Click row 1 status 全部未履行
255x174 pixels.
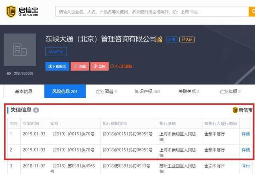pyautogui.click(x=214, y=134)
